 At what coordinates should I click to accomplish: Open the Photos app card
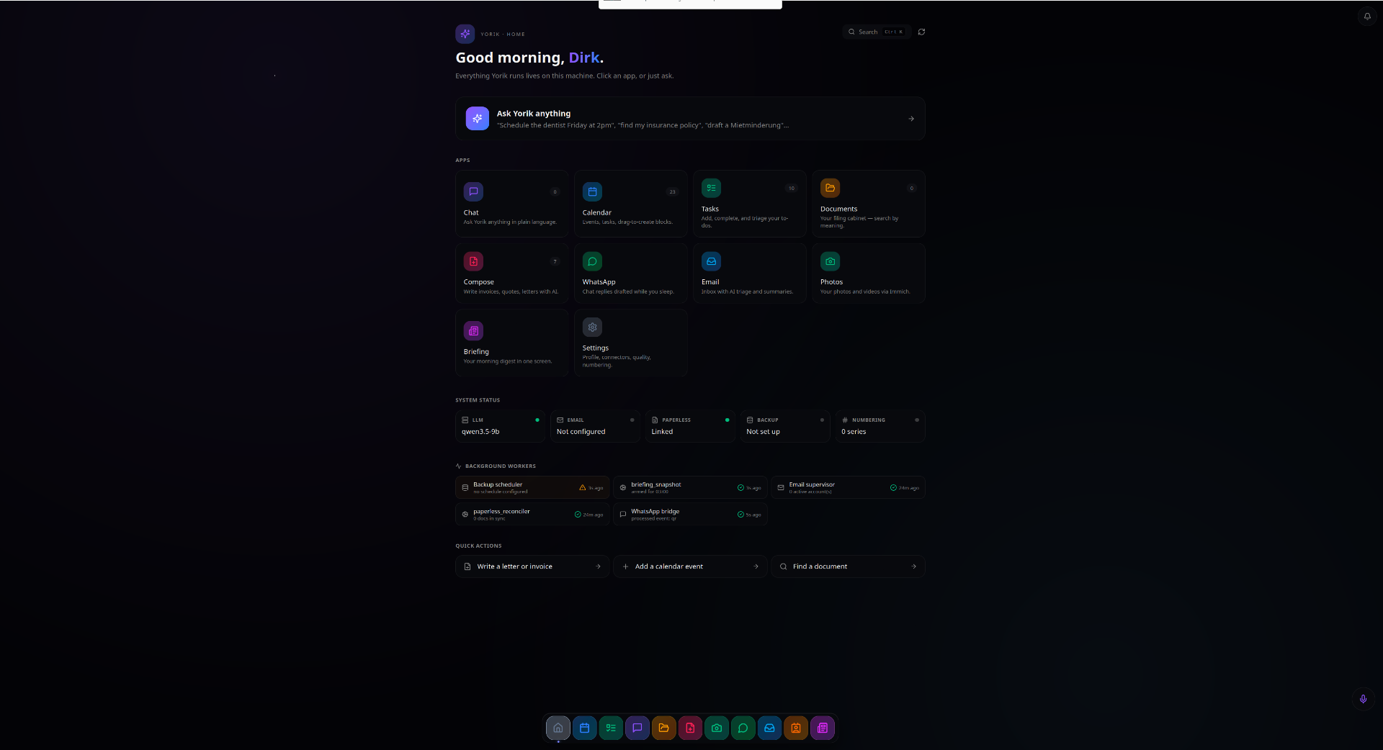(x=869, y=274)
